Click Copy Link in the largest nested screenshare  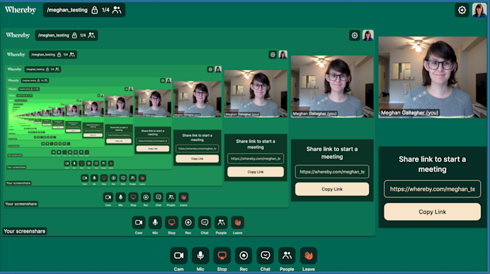(332, 189)
